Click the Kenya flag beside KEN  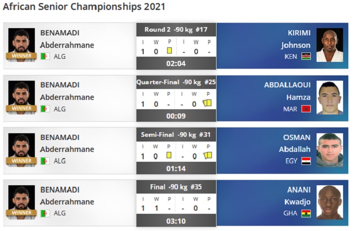pyautogui.click(x=306, y=56)
